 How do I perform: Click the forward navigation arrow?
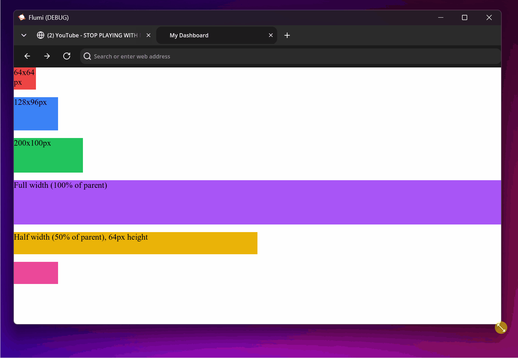(x=47, y=56)
